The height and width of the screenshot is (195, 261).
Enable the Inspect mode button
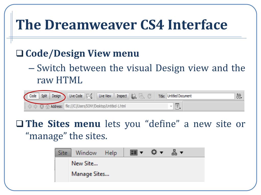(122, 96)
